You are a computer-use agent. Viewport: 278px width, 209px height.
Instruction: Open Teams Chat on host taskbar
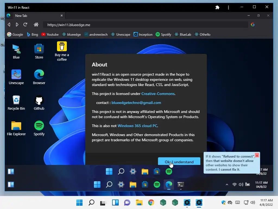(x=127, y=202)
